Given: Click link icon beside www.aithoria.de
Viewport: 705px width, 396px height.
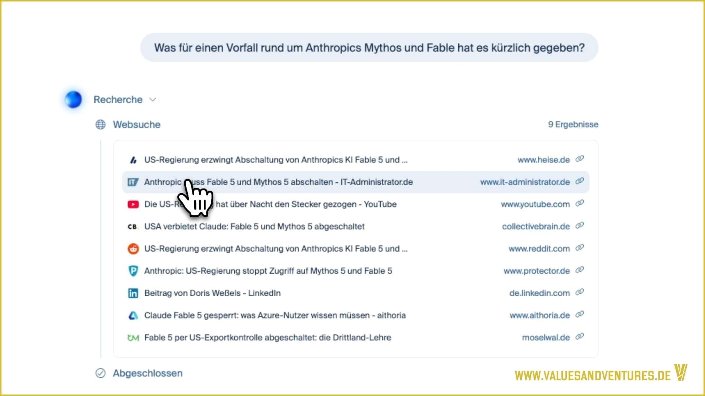Looking at the screenshot, I should pos(579,315).
